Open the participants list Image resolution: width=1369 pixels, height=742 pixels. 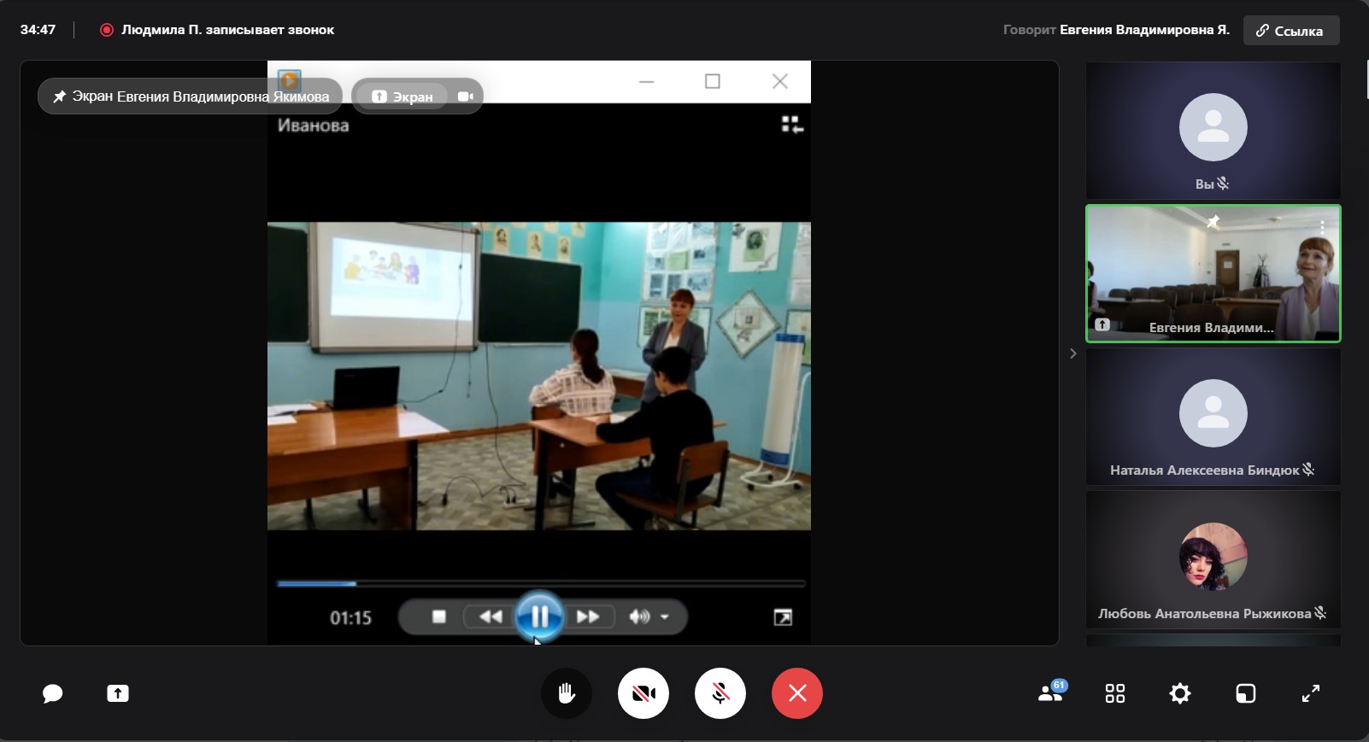1051,692
